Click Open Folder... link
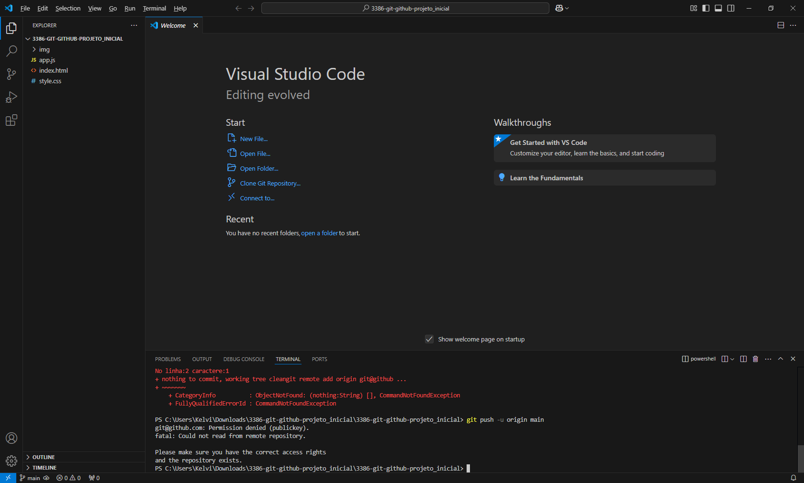This screenshot has height=483, width=804. tap(253, 168)
